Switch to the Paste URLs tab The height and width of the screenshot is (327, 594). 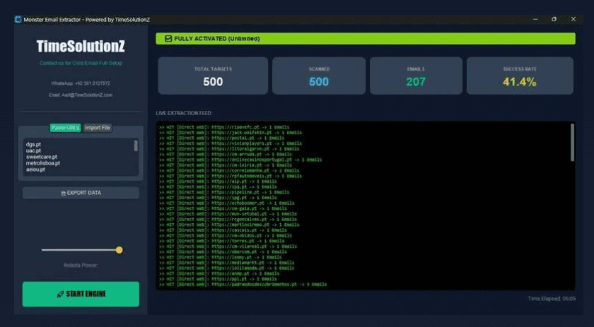coord(65,128)
